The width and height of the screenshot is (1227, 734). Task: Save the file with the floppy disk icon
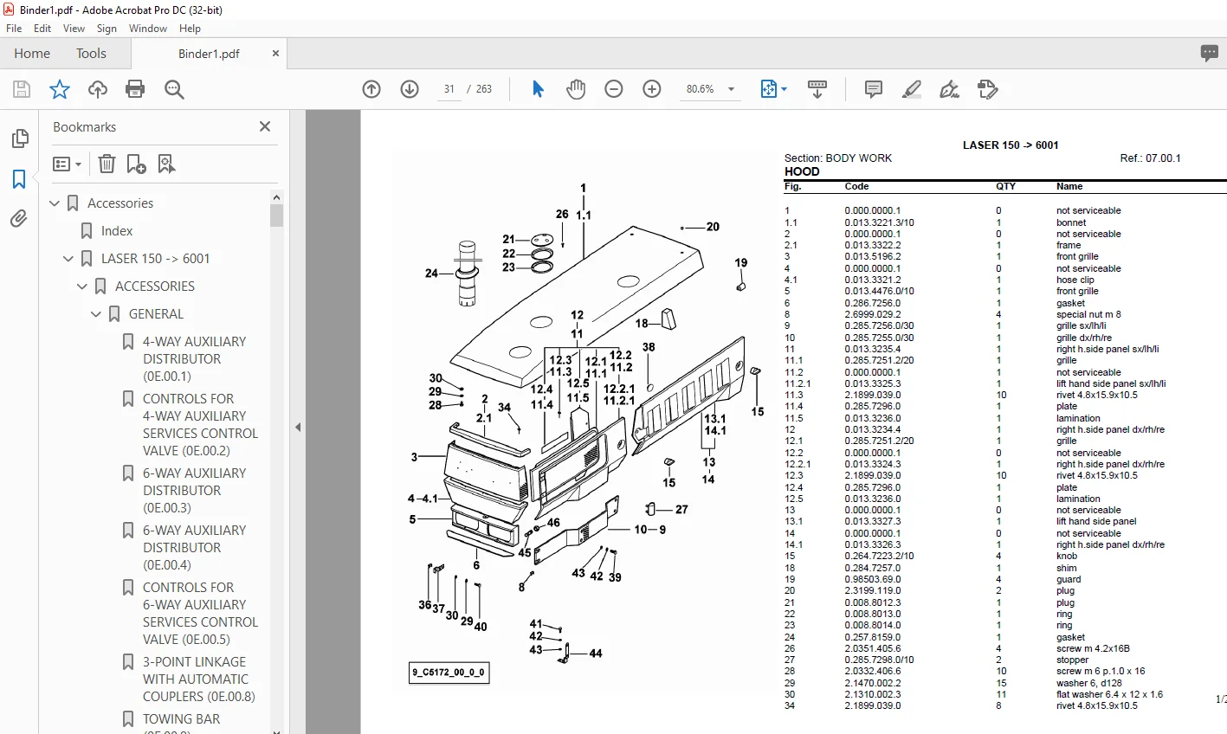tap(22, 89)
